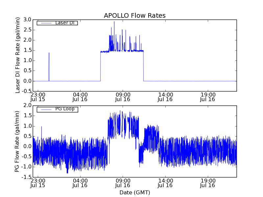Click the 3.0 y-axis tick label
The height and width of the screenshot is (197, 263).
pos(27,20)
